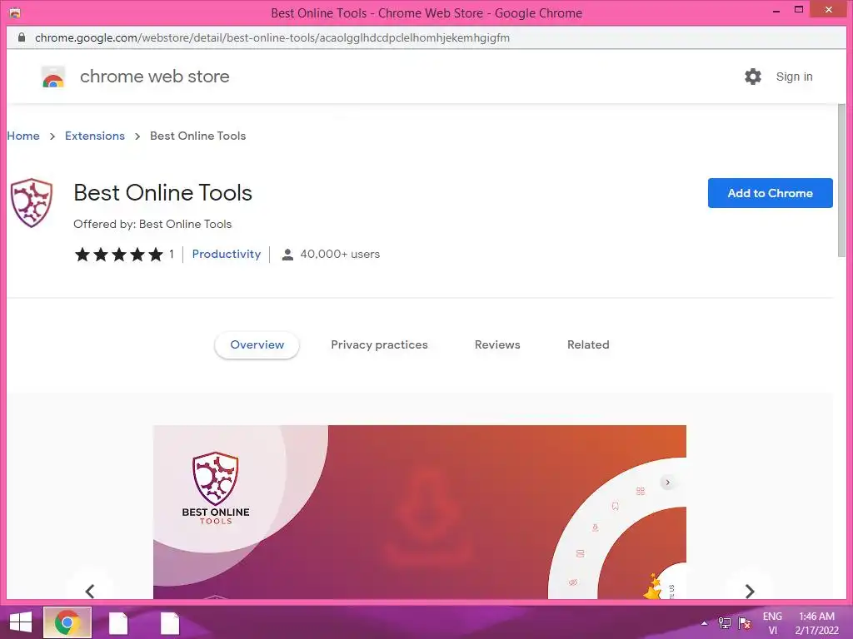Open the Windows Start button
The image size is (853, 639).
coord(21,622)
